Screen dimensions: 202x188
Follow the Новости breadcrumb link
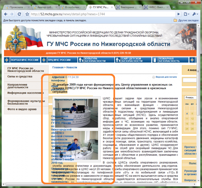click(x=72, y=67)
